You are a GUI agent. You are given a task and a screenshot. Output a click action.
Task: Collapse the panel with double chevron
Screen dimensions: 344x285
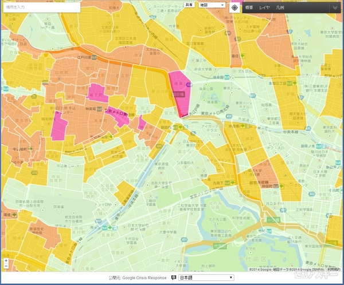pos(335,7)
